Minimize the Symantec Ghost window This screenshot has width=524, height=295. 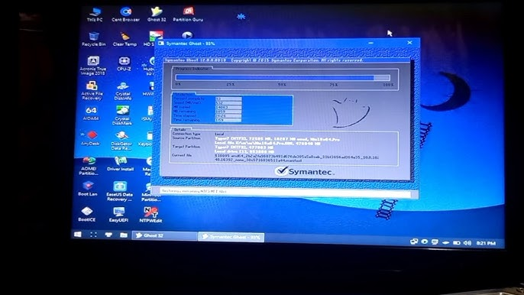(370, 43)
